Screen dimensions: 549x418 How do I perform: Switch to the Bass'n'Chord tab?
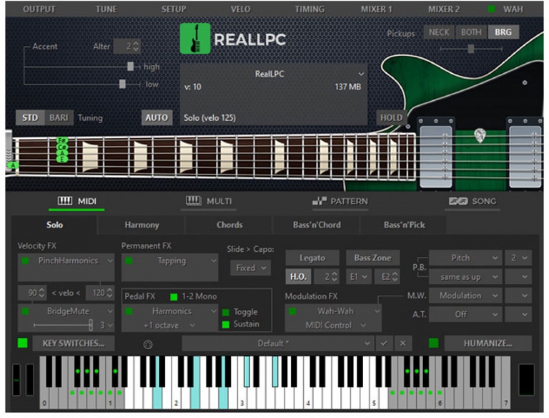[x=317, y=225]
